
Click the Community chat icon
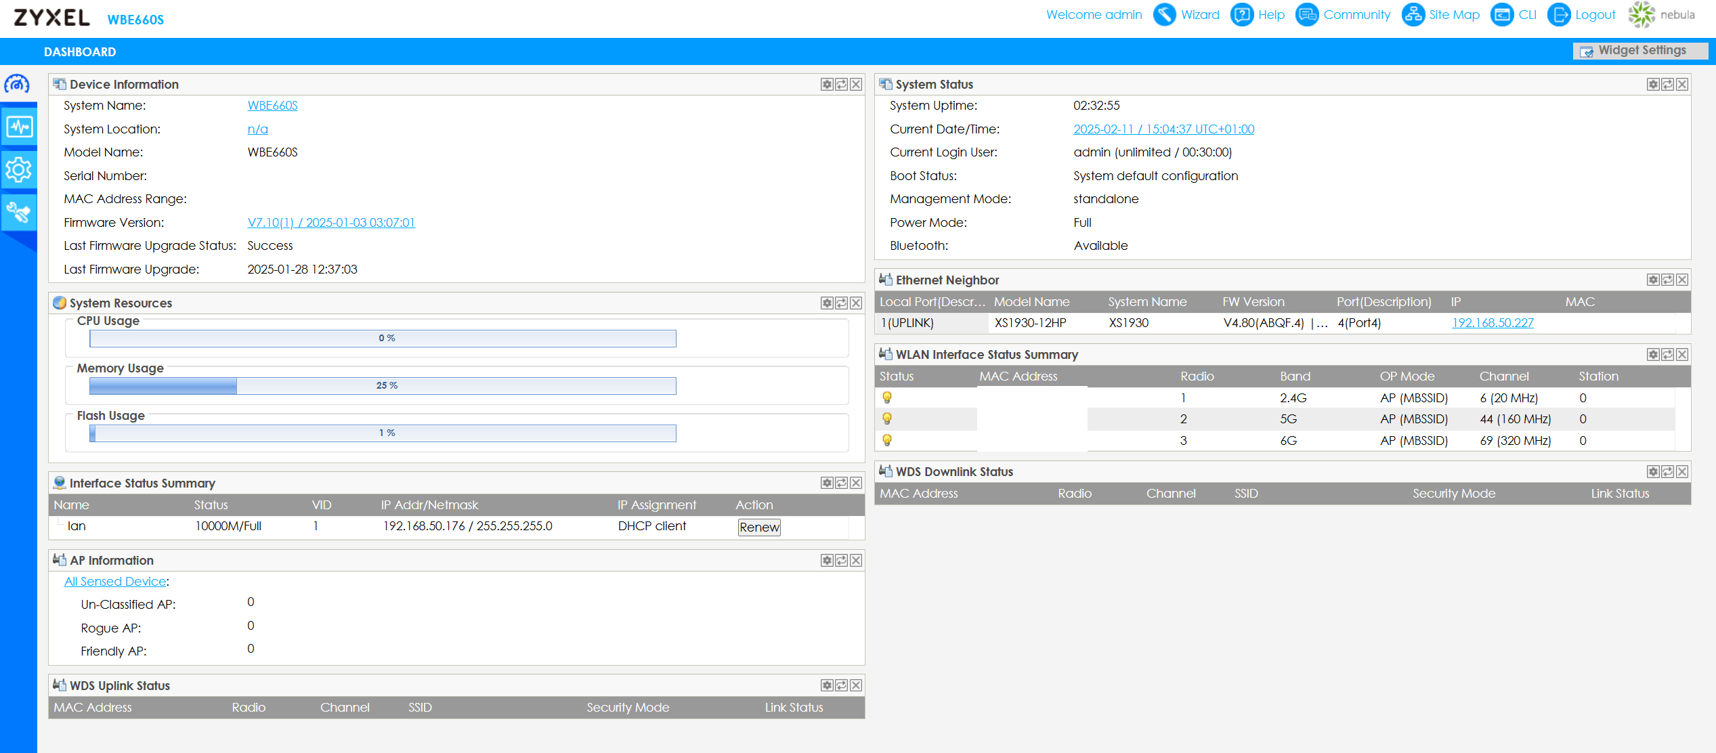coord(1307,15)
